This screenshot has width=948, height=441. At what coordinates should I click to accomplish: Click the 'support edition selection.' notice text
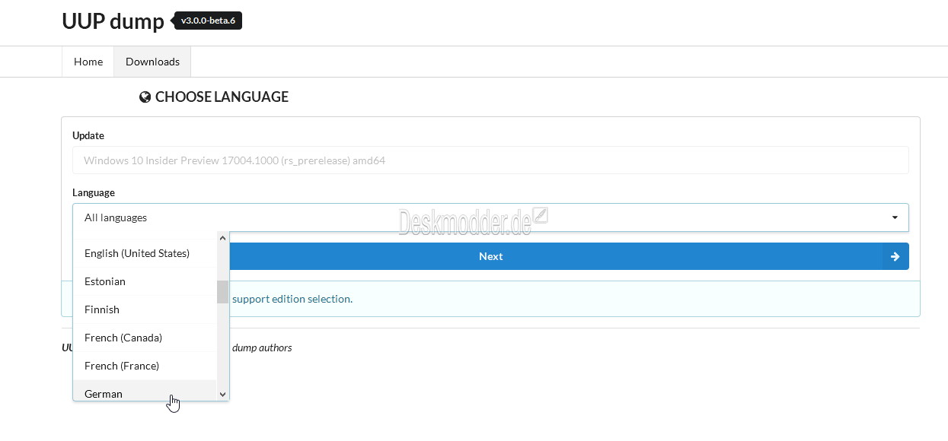coord(292,299)
